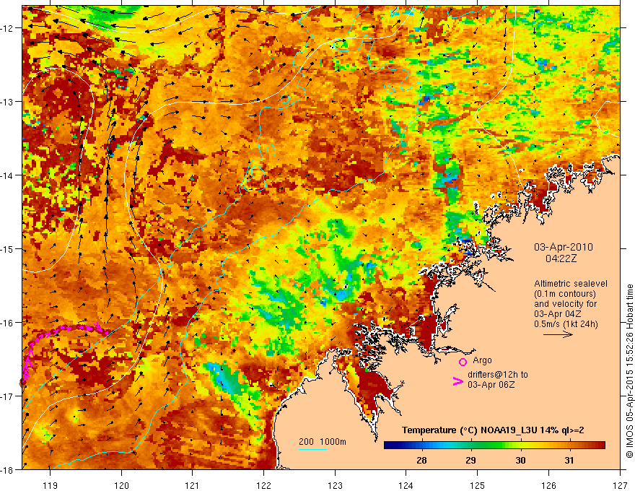
Task: Click the 'drifters@12h to' legend text
Action: click(498, 375)
